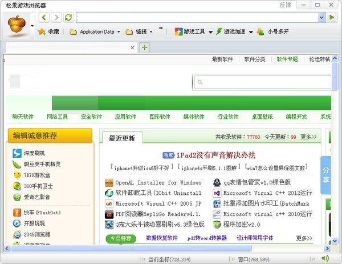This screenshot has width=342, height=264.
Task: Open the 论坛转帖 nav item
Action: click(x=320, y=59)
